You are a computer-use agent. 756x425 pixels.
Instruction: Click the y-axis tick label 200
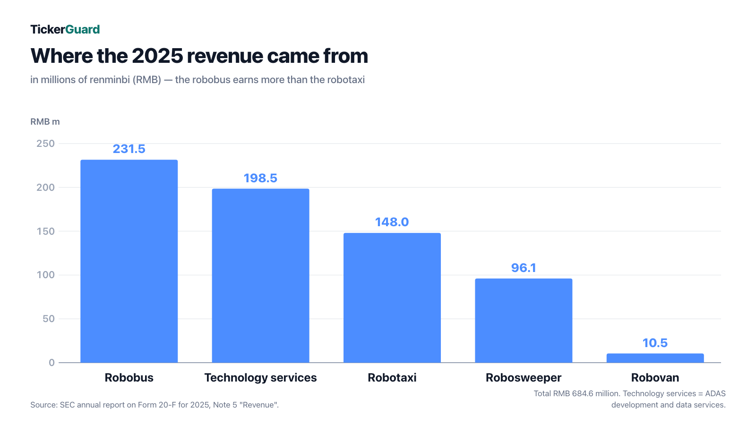pyautogui.click(x=45, y=187)
